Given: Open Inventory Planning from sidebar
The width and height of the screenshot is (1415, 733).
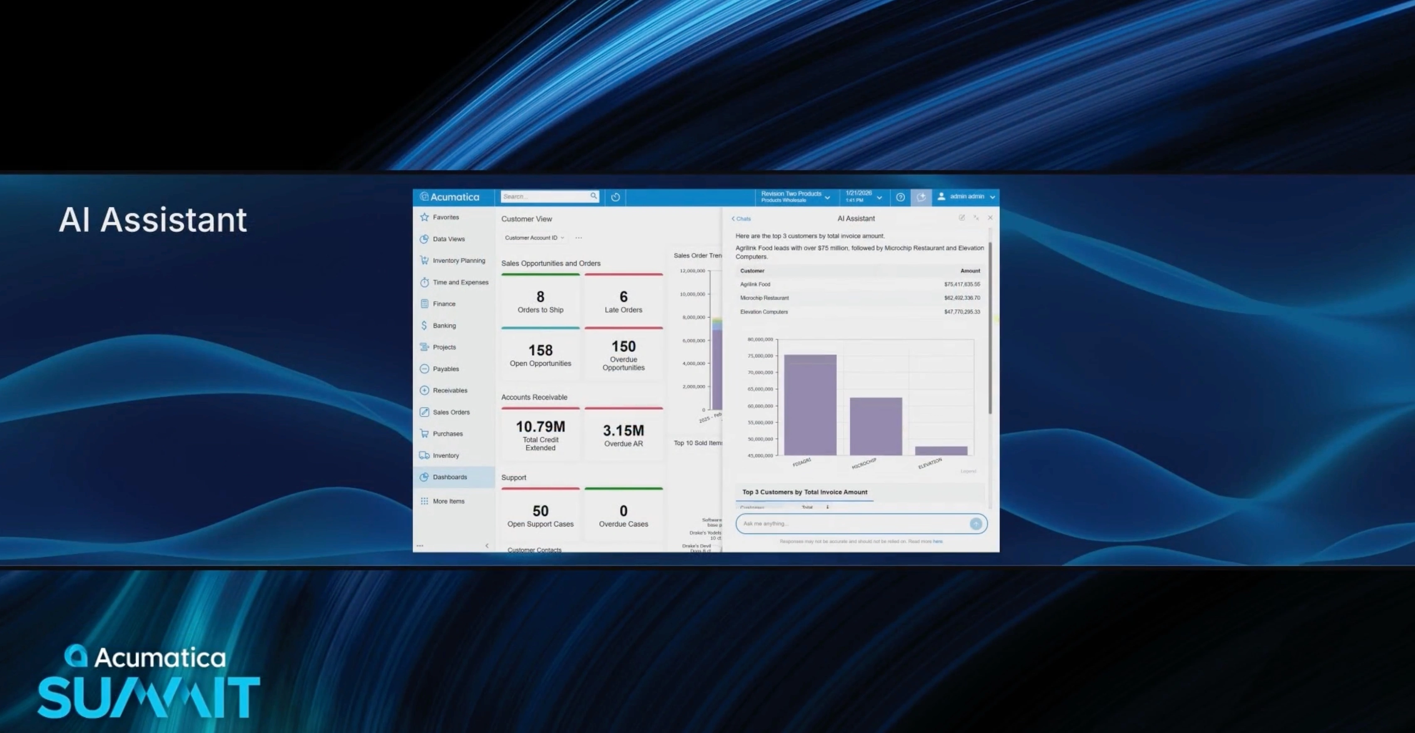Looking at the screenshot, I should pyautogui.click(x=459, y=260).
